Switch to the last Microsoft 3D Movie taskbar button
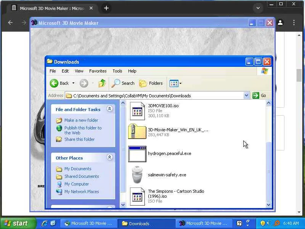 point(205,223)
